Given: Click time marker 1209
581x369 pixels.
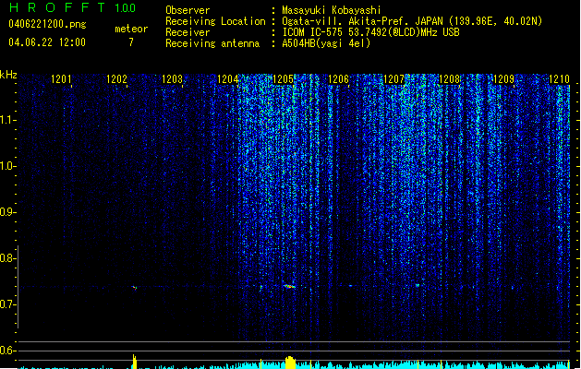Looking at the screenshot, I should (504, 79).
